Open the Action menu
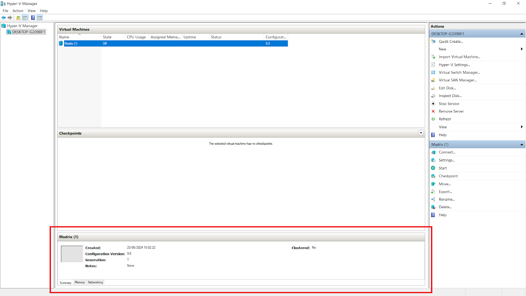The width and height of the screenshot is (526, 296). [x=18, y=11]
